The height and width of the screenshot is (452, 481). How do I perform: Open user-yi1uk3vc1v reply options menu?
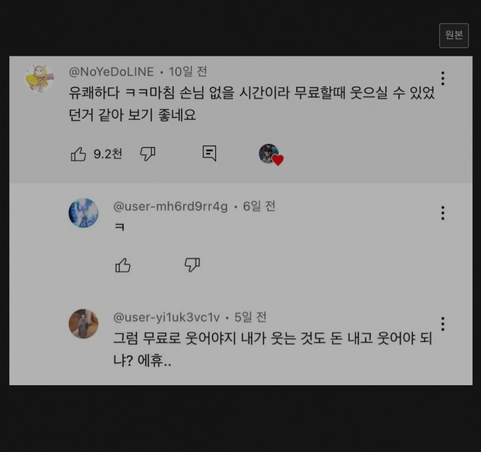[x=442, y=324]
